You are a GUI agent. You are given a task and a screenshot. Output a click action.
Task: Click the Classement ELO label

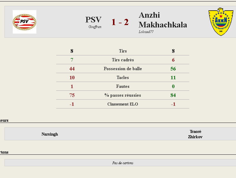(123, 104)
